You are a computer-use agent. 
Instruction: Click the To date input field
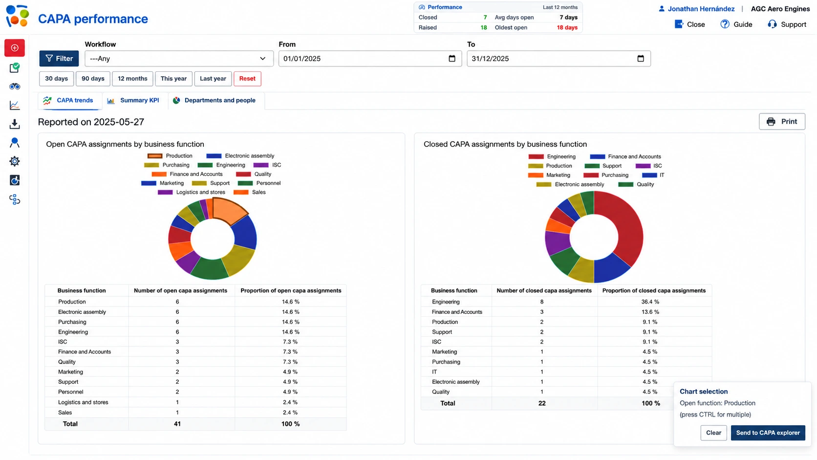[x=559, y=59]
